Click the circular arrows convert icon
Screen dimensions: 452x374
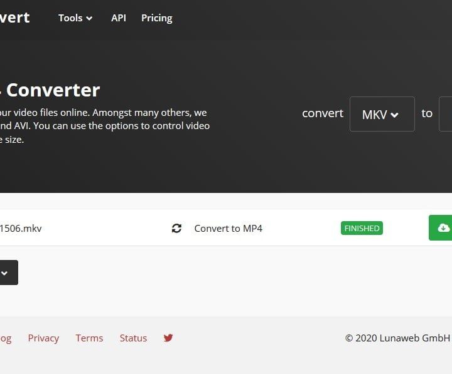(x=176, y=229)
